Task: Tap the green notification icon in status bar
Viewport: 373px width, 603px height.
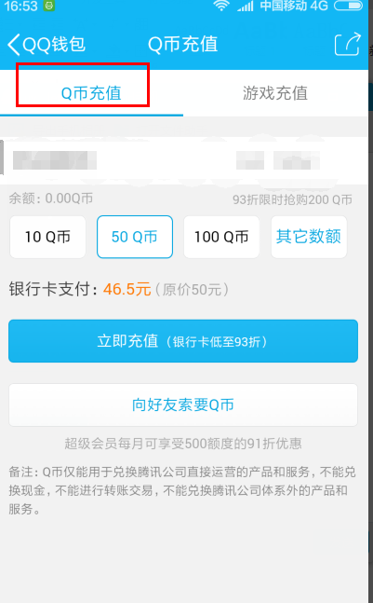Action: coord(49,6)
